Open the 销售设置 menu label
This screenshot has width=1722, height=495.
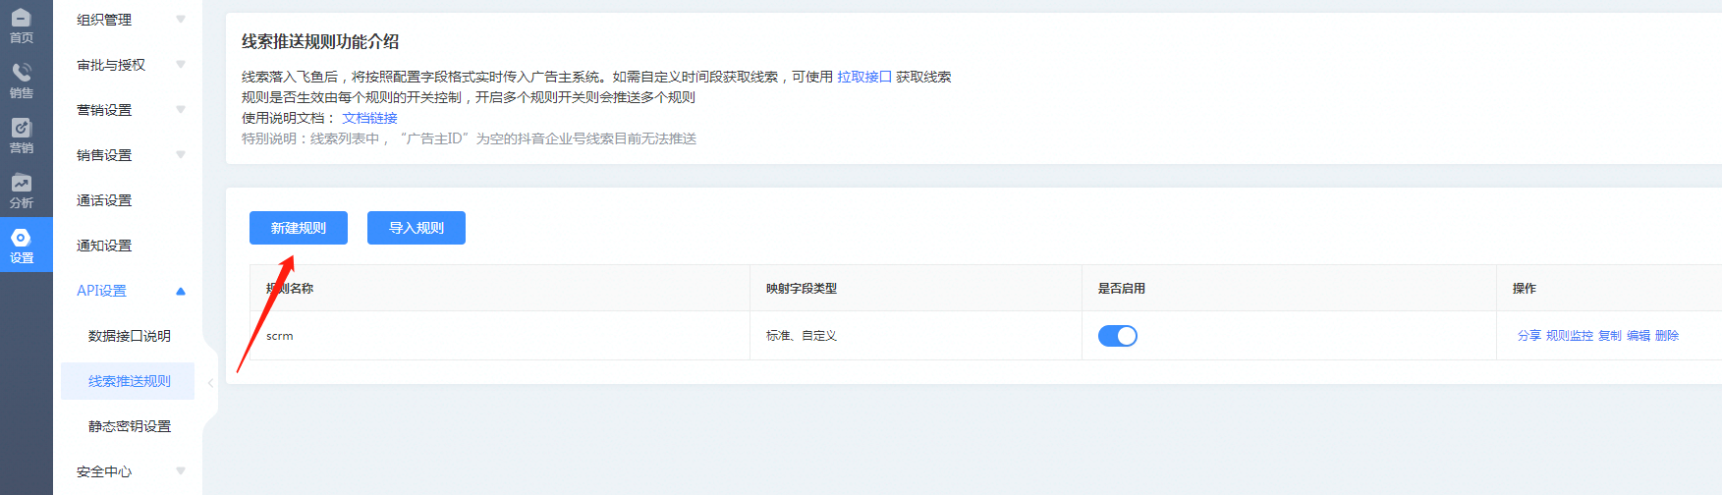(104, 155)
